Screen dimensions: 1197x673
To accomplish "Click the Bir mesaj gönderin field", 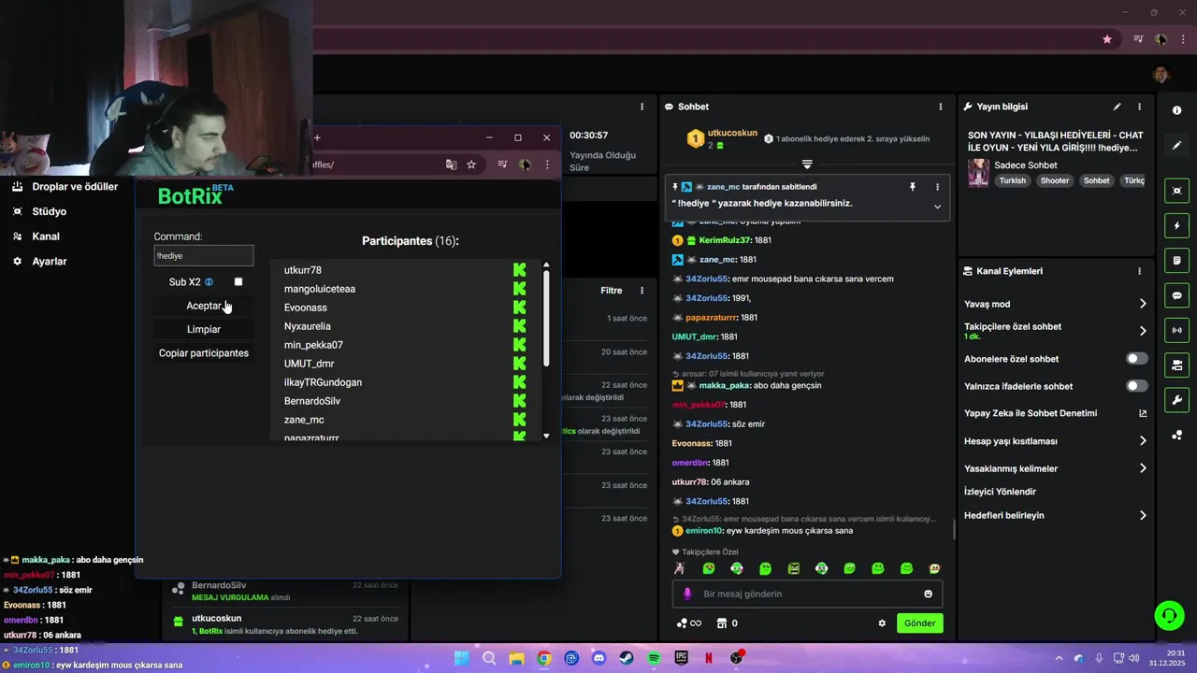I will pyautogui.click(x=807, y=594).
